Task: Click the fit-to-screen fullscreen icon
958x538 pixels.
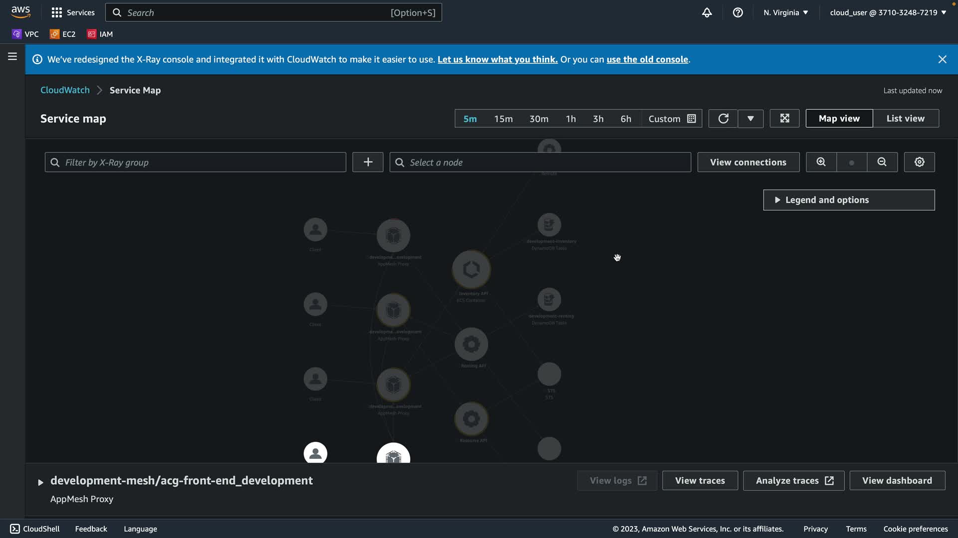Action: [x=784, y=119]
